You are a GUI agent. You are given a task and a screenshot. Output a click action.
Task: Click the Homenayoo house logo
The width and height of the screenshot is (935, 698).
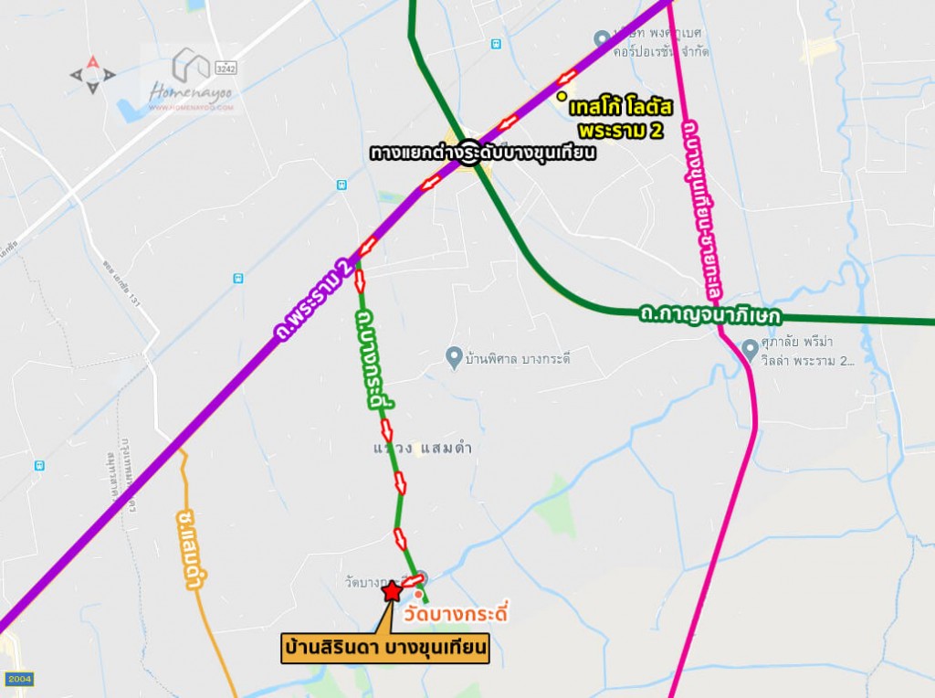(x=190, y=64)
